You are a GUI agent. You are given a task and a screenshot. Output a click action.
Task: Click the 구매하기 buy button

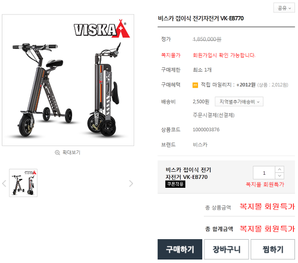coord(180,249)
